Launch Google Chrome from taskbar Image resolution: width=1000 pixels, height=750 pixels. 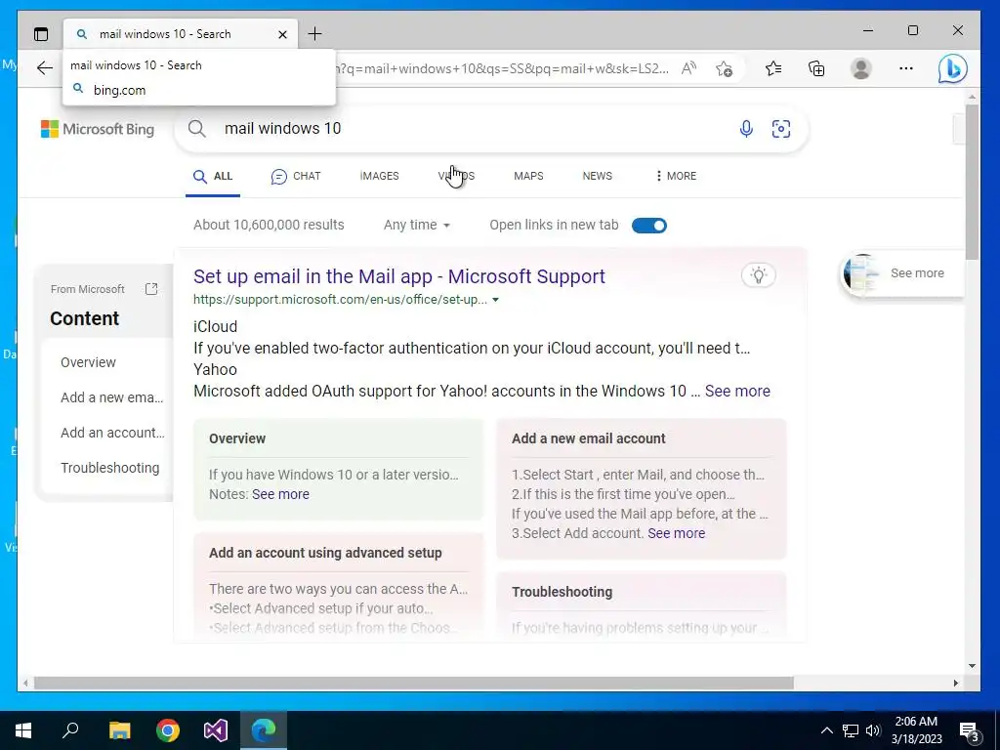pyautogui.click(x=168, y=730)
